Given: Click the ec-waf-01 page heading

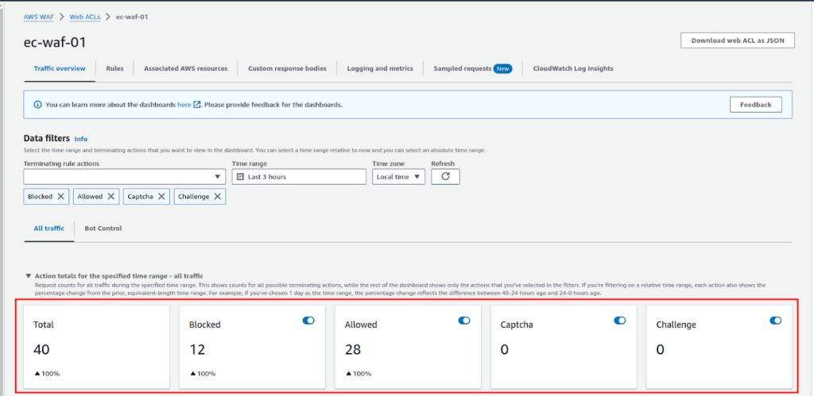Looking at the screenshot, I should click(55, 43).
